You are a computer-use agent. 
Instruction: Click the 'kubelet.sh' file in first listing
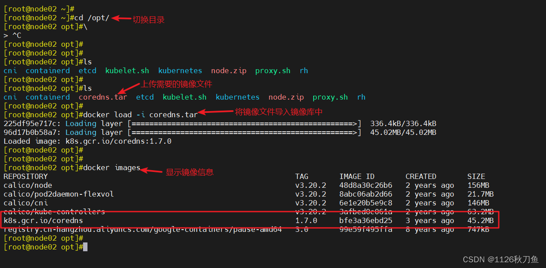pyautogui.click(x=127, y=71)
